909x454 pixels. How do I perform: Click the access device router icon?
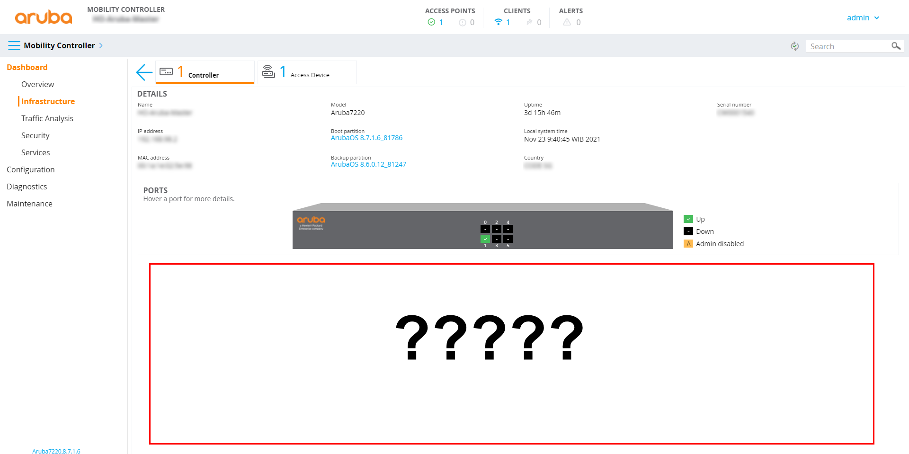268,71
